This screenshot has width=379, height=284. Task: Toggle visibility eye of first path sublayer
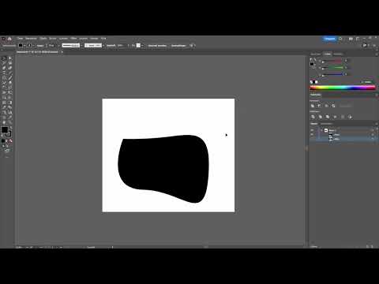click(312, 135)
